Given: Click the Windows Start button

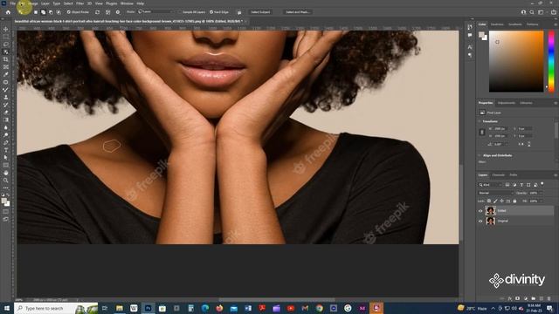Looking at the screenshot, I should click(x=7, y=308).
